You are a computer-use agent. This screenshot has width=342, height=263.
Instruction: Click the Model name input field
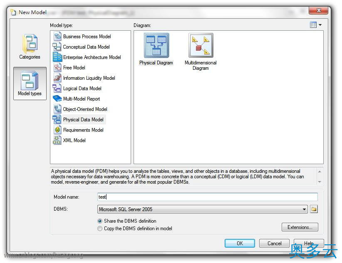tap(207, 197)
